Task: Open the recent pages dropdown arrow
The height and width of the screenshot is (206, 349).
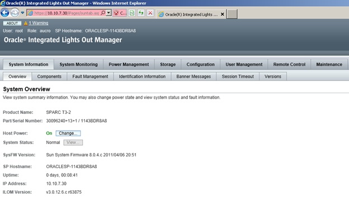Action: (x=22, y=13)
